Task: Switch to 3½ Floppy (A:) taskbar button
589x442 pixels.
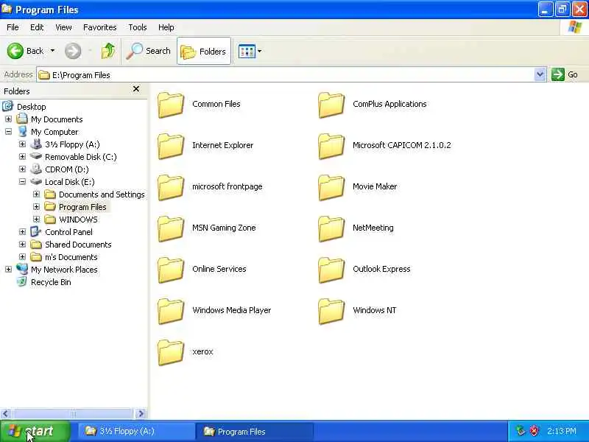Action: tap(136, 431)
